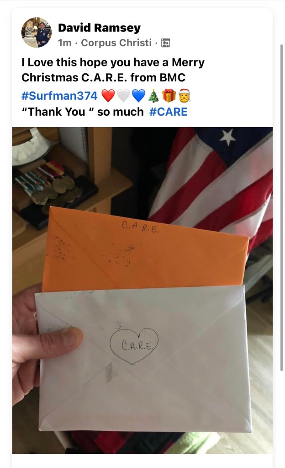The height and width of the screenshot is (468, 285).
Task: Open the #Surfman374 hashtag
Action: (59, 96)
